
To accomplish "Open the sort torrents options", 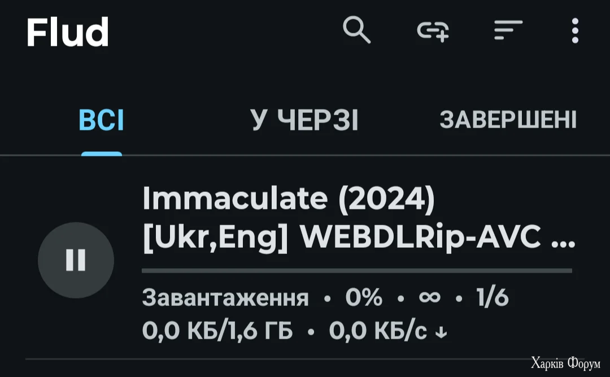I will click(508, 30).
